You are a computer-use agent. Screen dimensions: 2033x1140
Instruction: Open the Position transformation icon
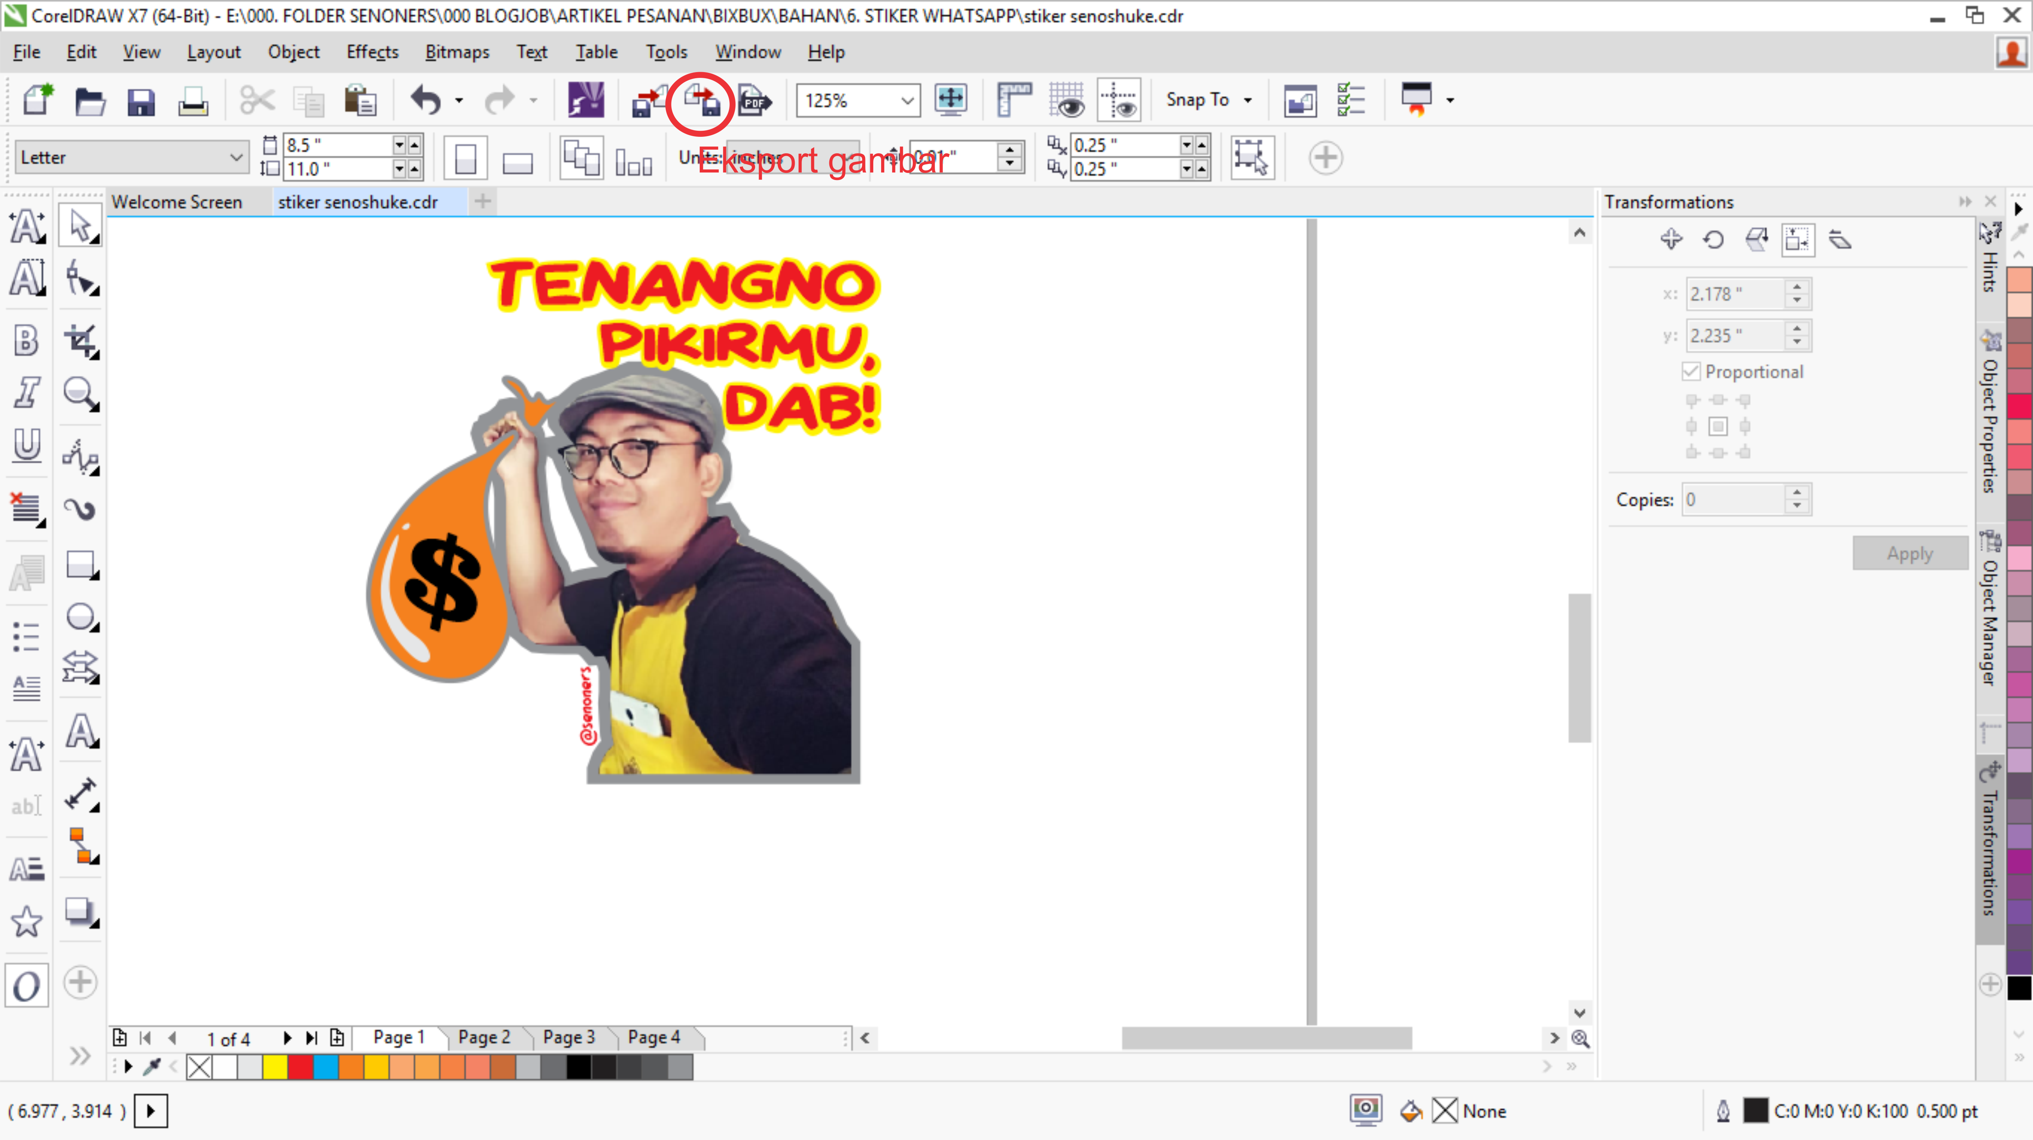click(1671, 239)
